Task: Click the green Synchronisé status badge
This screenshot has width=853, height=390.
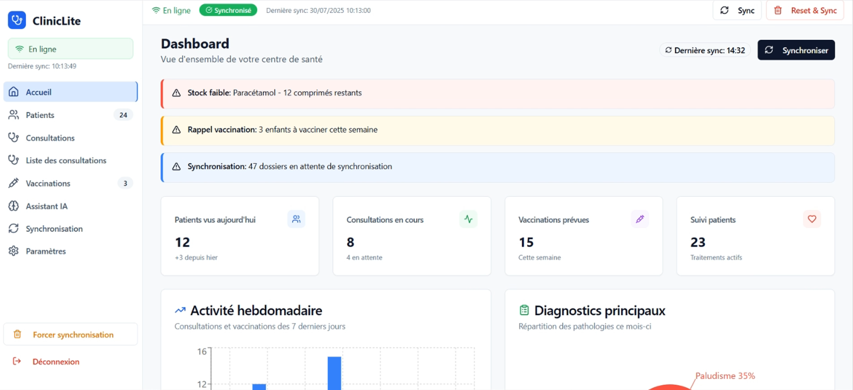Action: pos(228,10)
